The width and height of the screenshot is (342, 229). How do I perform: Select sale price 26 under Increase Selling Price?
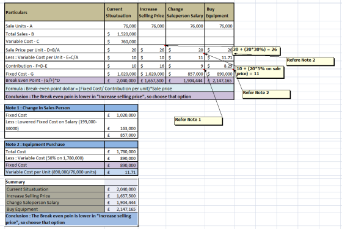click(152, 49)
